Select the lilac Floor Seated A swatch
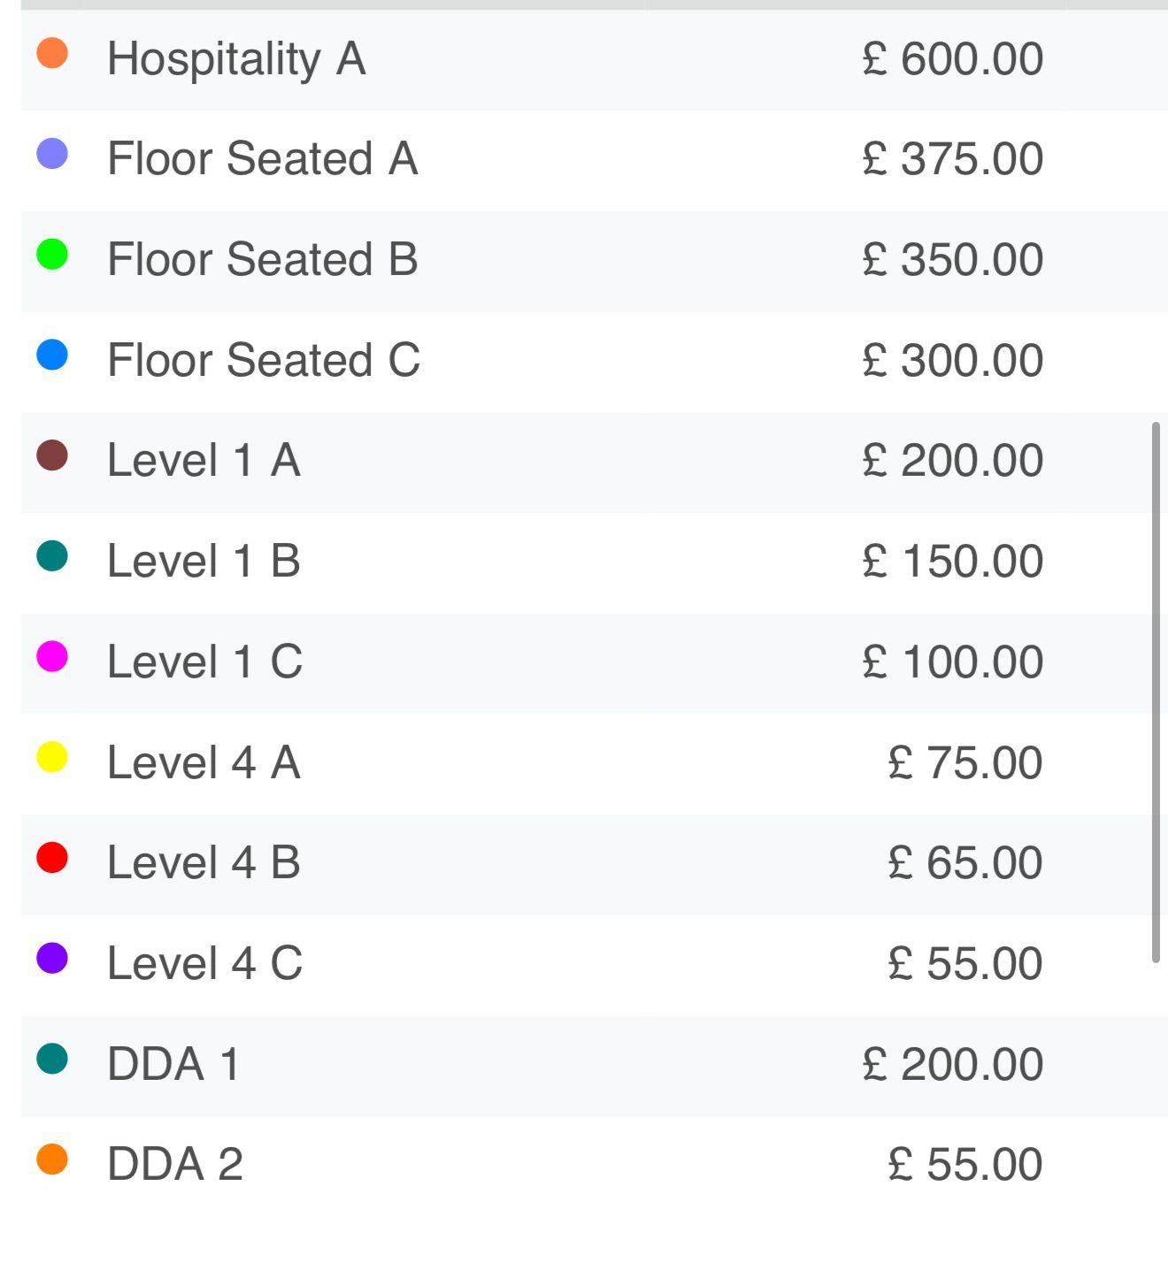This screenshot has width=1168, height=1278. (x=52, y=154)
